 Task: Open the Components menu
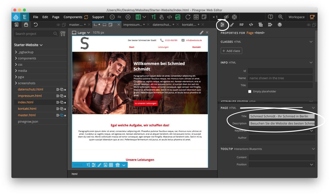coord(73,17)
